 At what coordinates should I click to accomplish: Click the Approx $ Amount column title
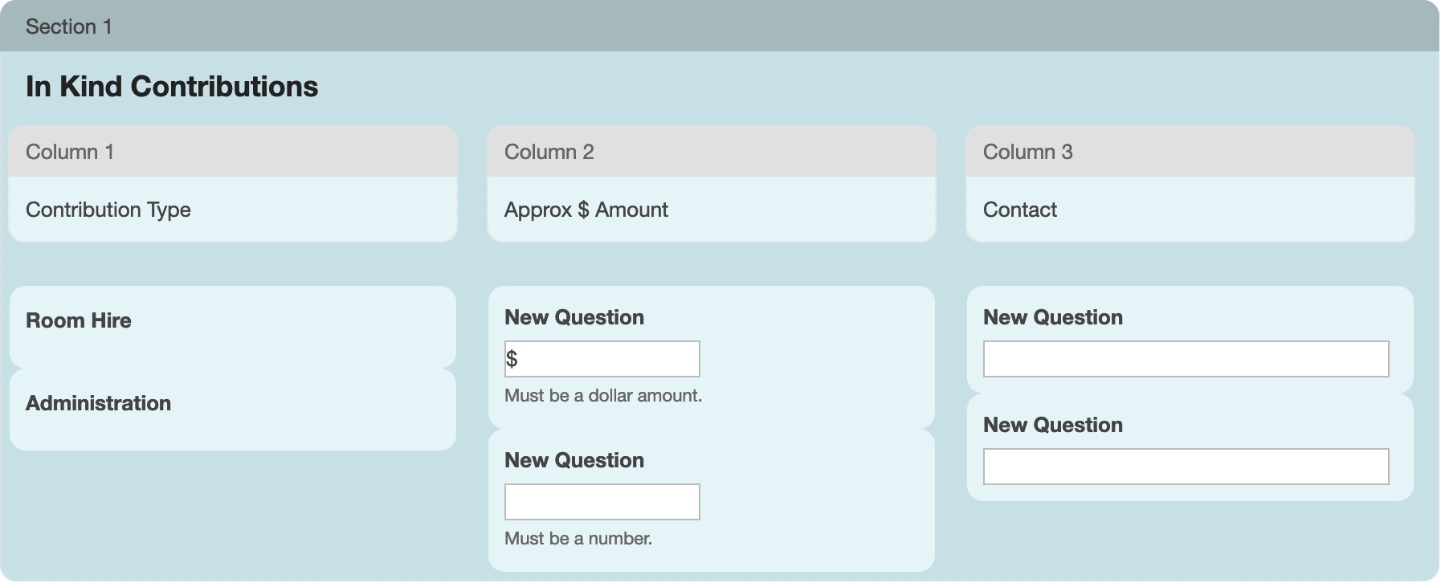coord(586,210)
